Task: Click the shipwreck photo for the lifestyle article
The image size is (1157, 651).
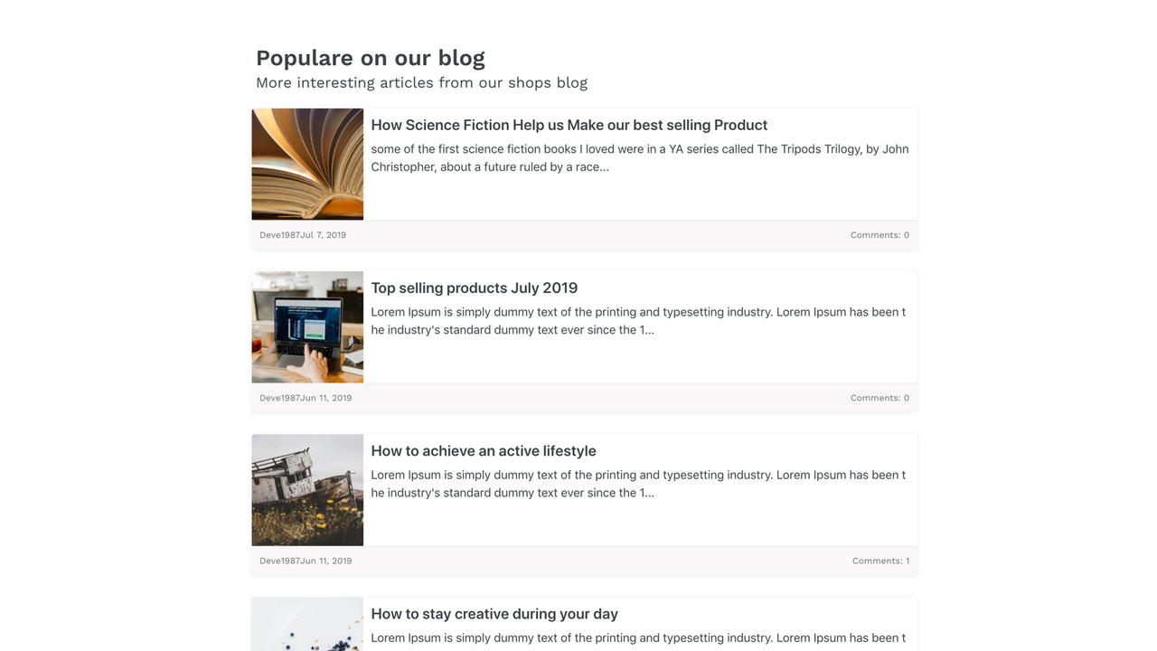Action: (x=307, y=489)
